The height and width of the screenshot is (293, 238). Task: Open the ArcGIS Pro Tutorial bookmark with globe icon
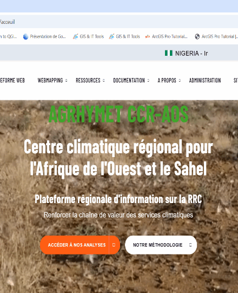[x=216, y=36]
